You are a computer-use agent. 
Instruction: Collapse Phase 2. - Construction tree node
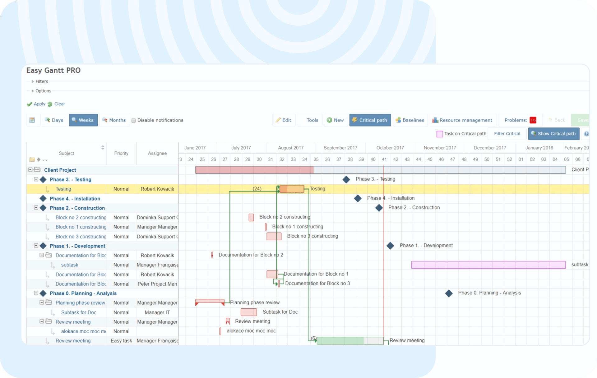(x=36, y=208)
